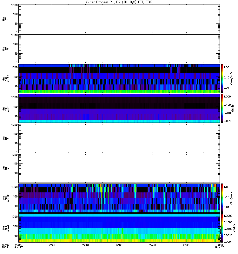
Task: Click the thc fbk edc12 spectrogram panel
Action: coord(119,198)
